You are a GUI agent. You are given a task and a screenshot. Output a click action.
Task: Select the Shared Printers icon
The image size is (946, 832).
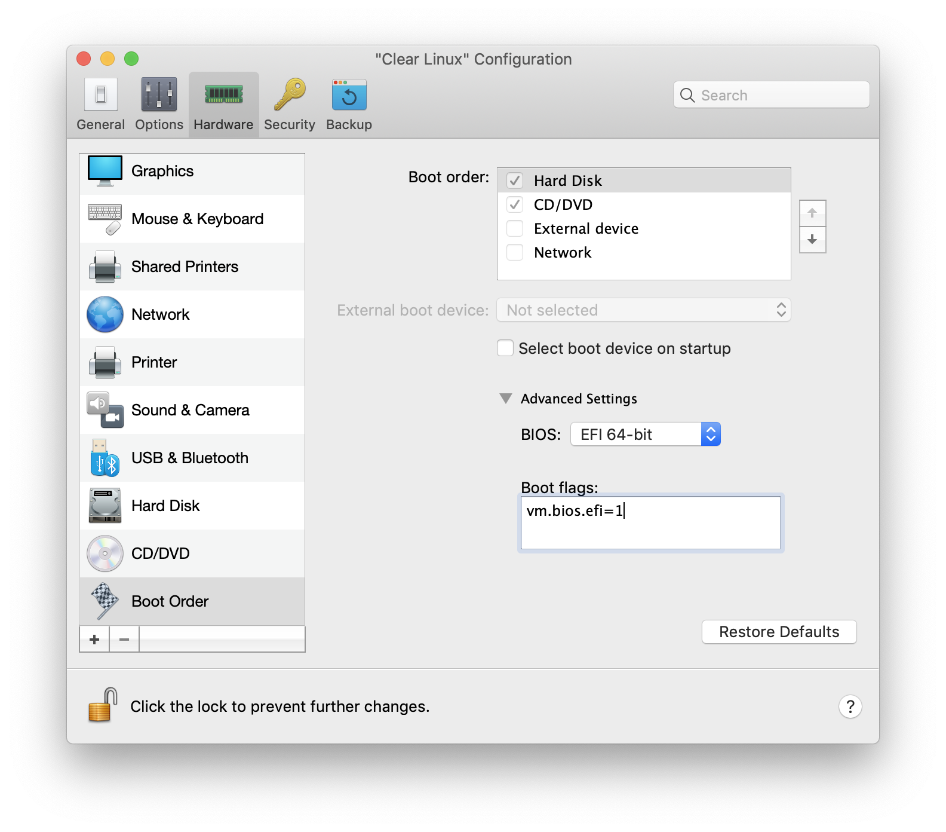(x=105, y=267)
